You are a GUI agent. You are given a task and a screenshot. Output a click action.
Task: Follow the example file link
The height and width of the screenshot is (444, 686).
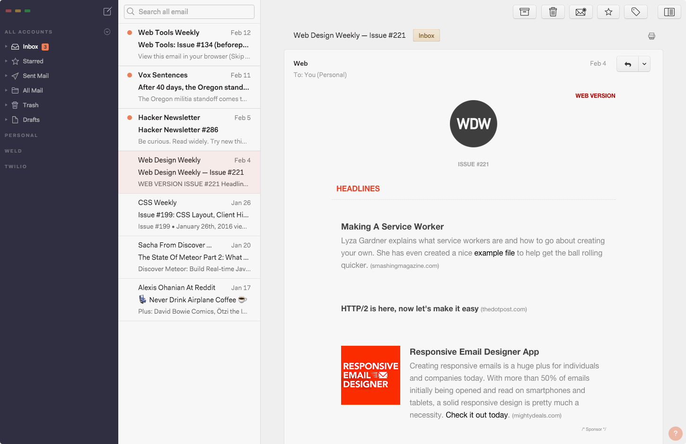click(494, 253)
